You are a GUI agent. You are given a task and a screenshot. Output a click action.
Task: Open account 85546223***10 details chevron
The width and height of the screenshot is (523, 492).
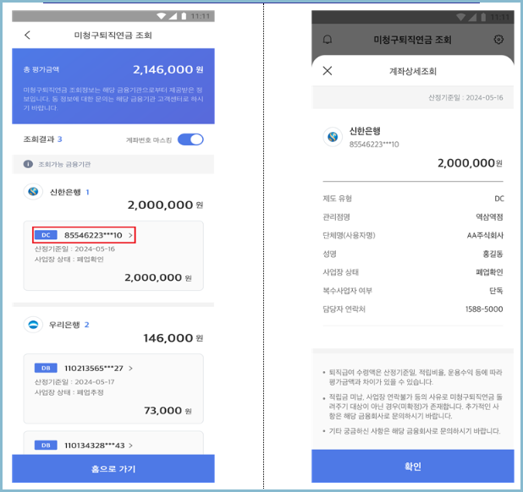pyautogui.click(x=130, y=235)
